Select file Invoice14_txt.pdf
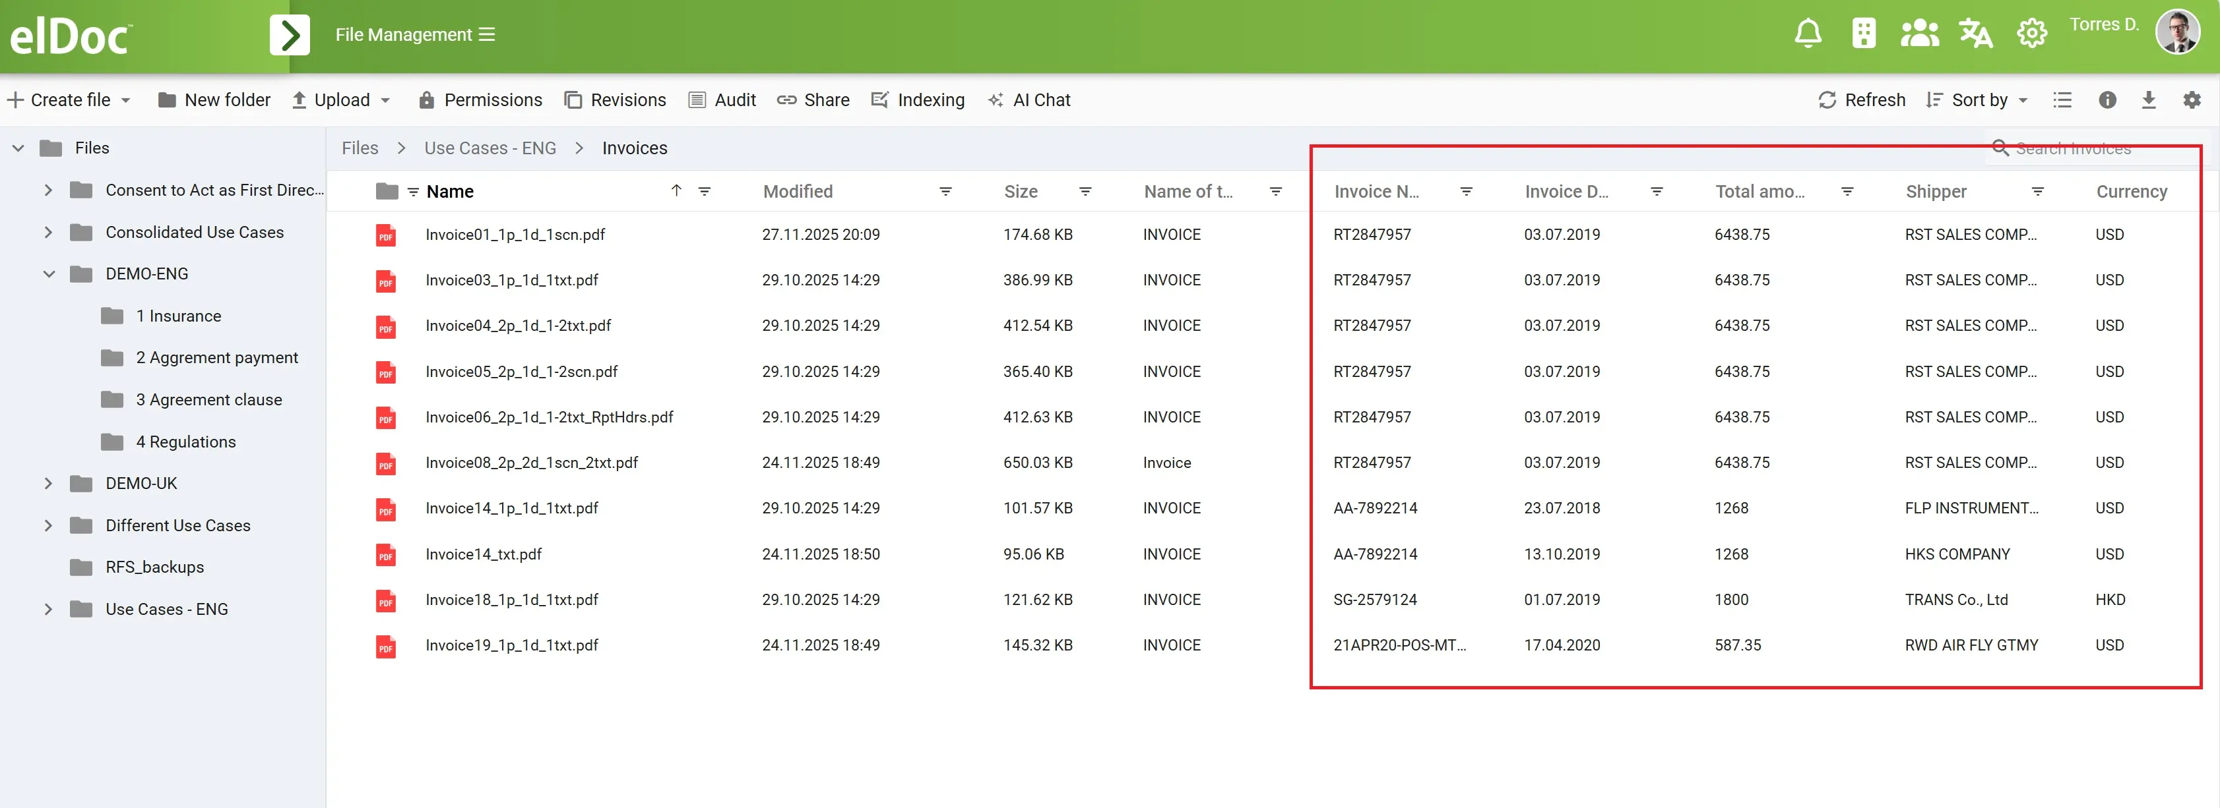 pos(484,554)
